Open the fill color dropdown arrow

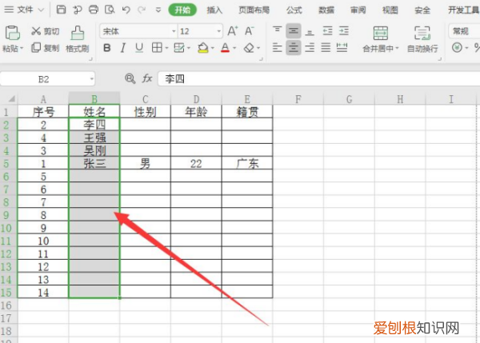[x=213, y=48]
